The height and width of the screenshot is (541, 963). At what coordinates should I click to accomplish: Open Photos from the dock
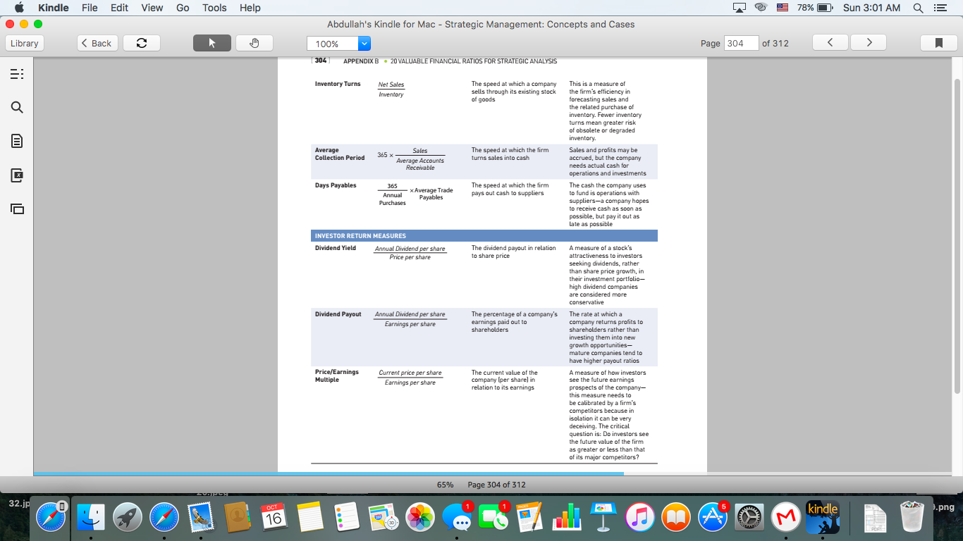(421, 518)
